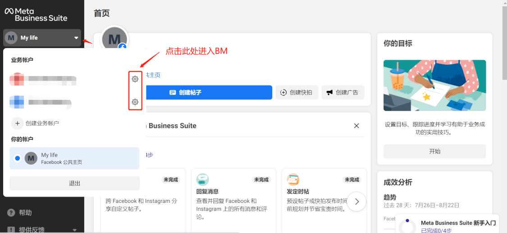507x233 pixels.
Task: Open settings gear for first business account
Action: coord(135,79)
